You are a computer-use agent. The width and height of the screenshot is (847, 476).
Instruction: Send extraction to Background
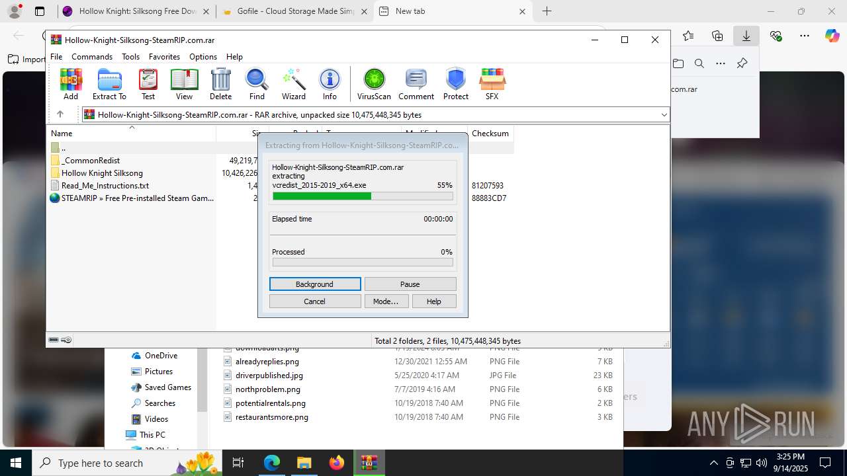pos(315,284)
